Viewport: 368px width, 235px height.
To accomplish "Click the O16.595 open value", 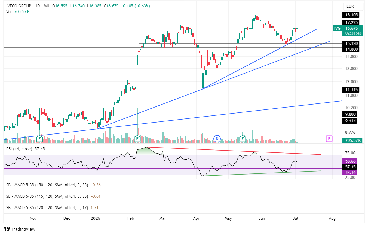I will tap(59, 6).
